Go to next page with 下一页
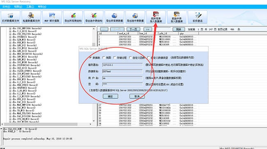This screenshot has height=149, width=267. [133, 29]
